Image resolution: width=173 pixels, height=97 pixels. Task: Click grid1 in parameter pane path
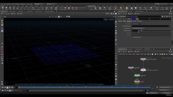click(x=131, y=14)
